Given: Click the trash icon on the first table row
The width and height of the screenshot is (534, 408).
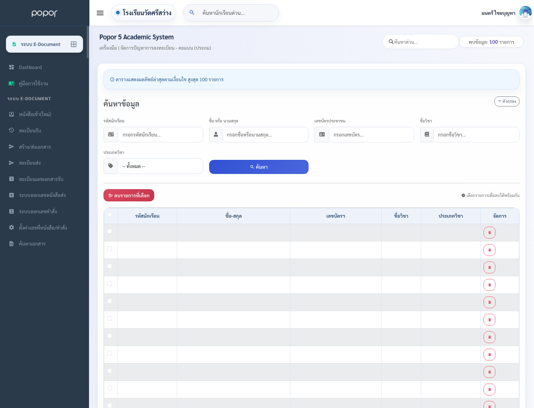Looking at the screenshot, I should [489, 233].
